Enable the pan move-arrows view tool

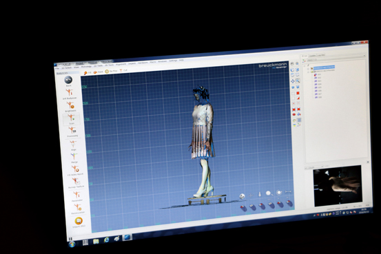pos(293,81)
